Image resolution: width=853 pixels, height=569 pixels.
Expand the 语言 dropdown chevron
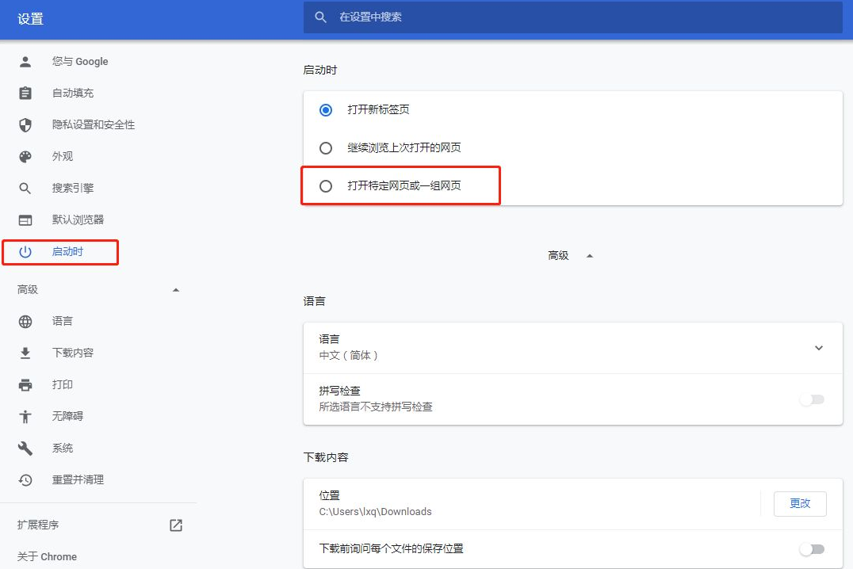click(x=819, y=347)
